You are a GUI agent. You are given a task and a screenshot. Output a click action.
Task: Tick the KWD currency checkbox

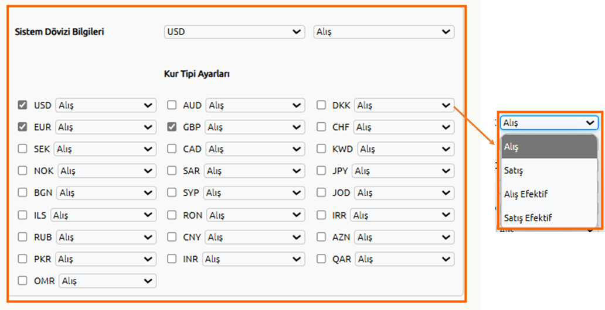(x=321, y=149)
